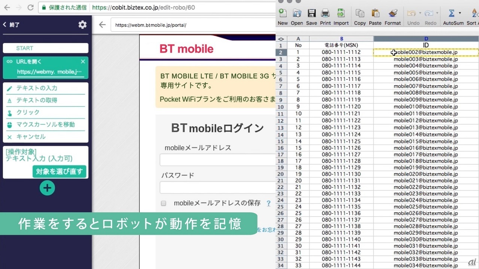Click cell mobile012@biztexmobile.jp
The image size is (479, 269).
[426, 120]
